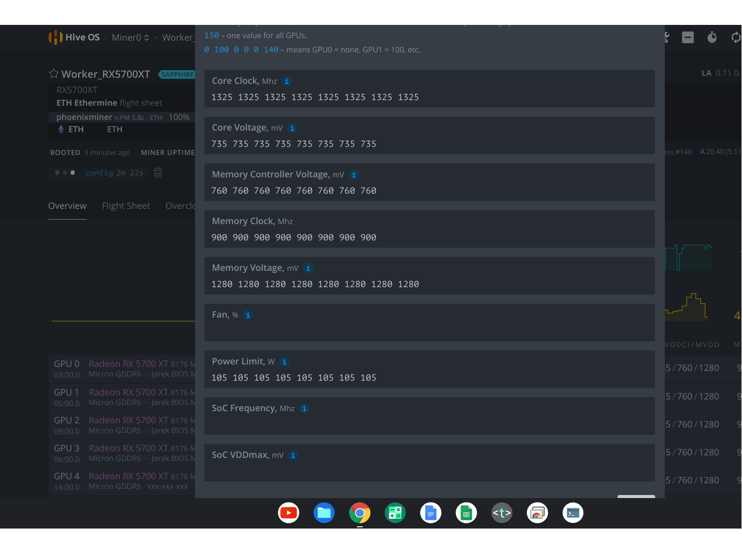Viewport: 742px width, 557px height.
Task: Click the empty Fan percentage input field
Action: [429, 331]
